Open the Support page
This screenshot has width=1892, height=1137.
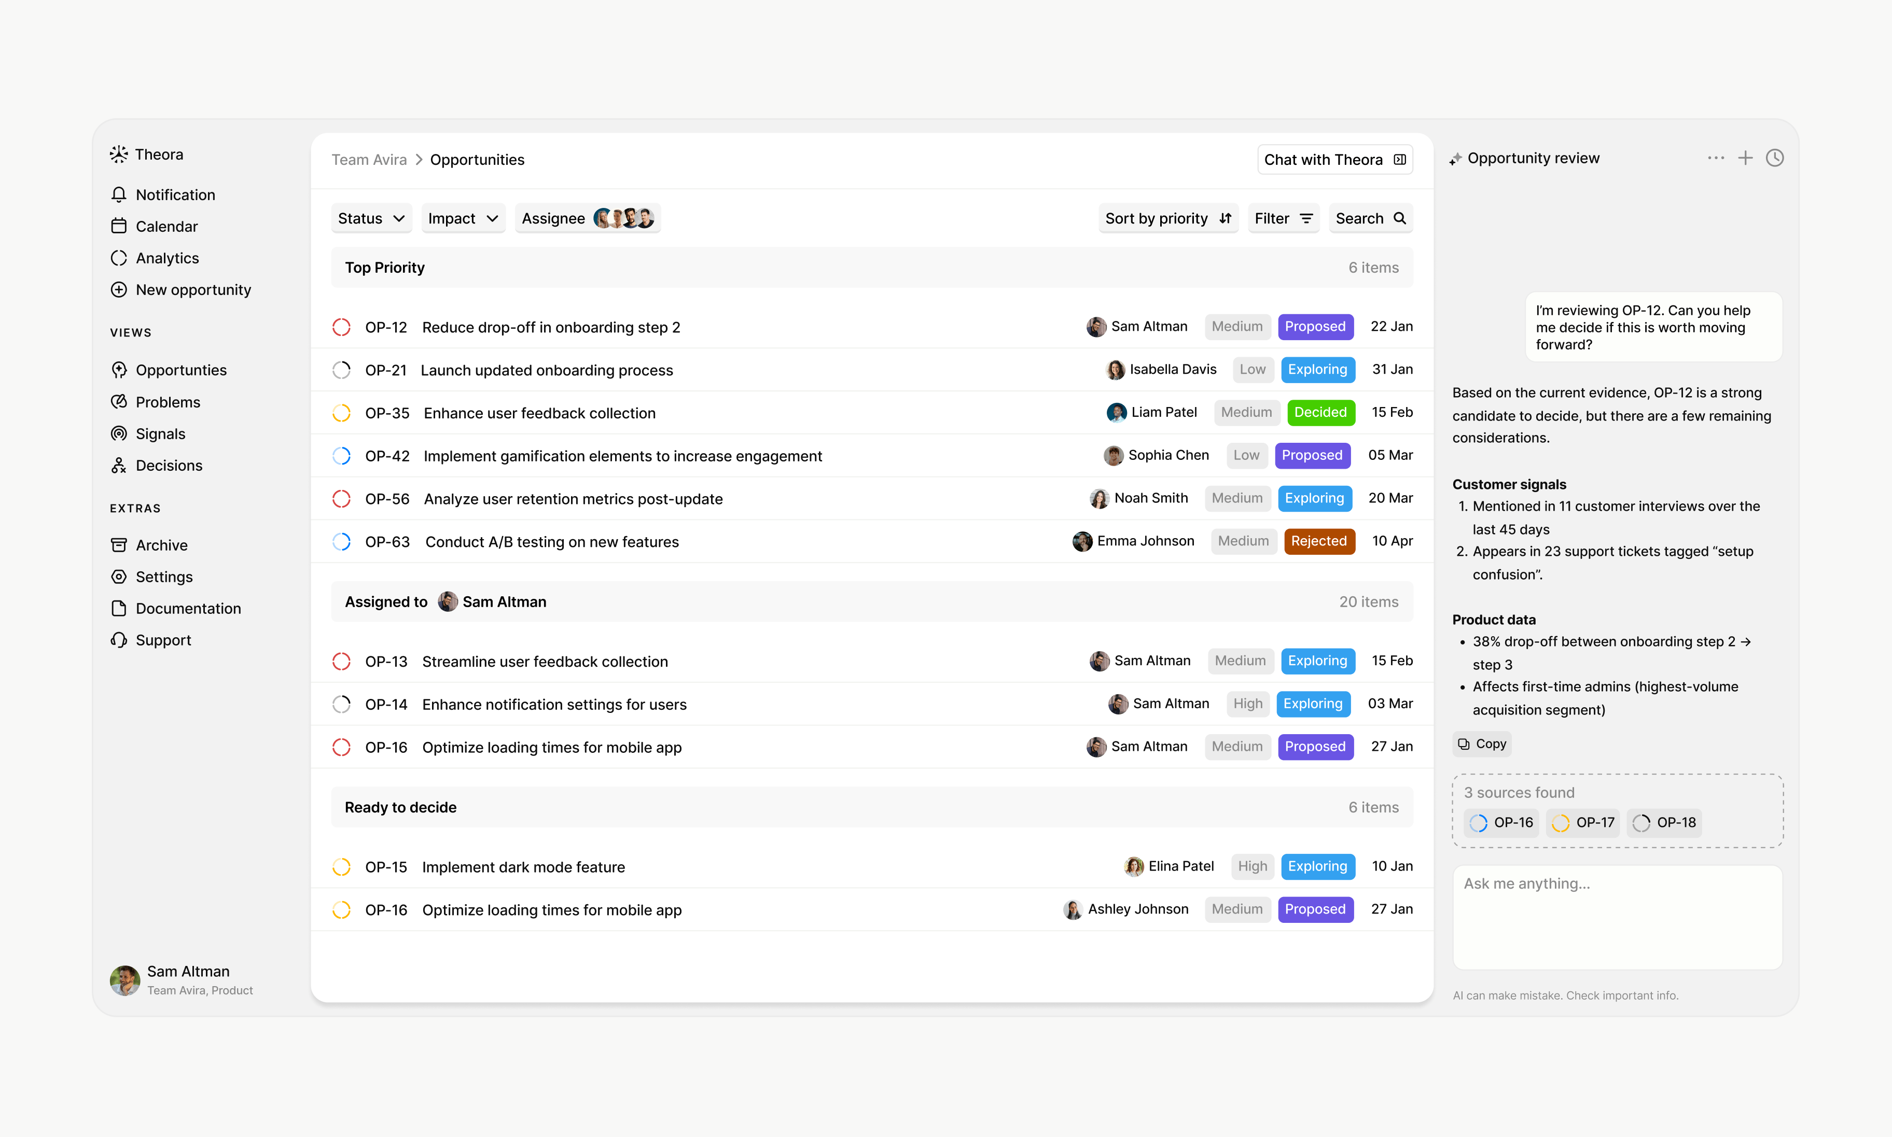tap(162, 640)
